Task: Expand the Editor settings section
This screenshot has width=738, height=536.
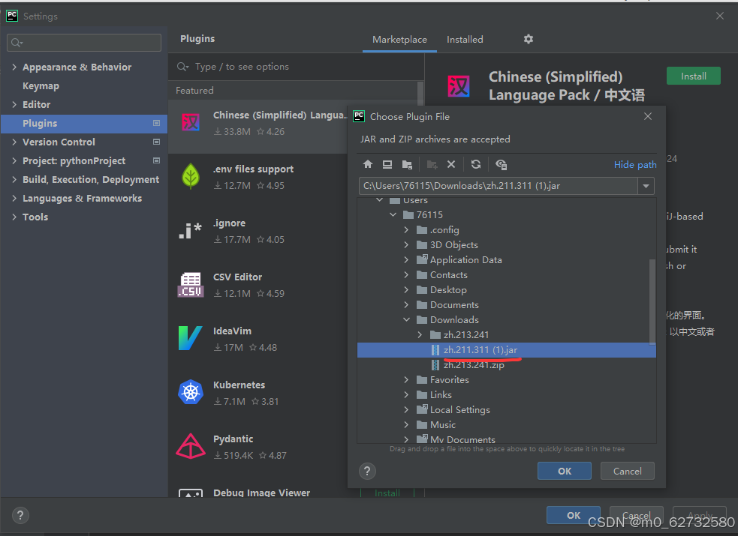Action: click(14, 104)
